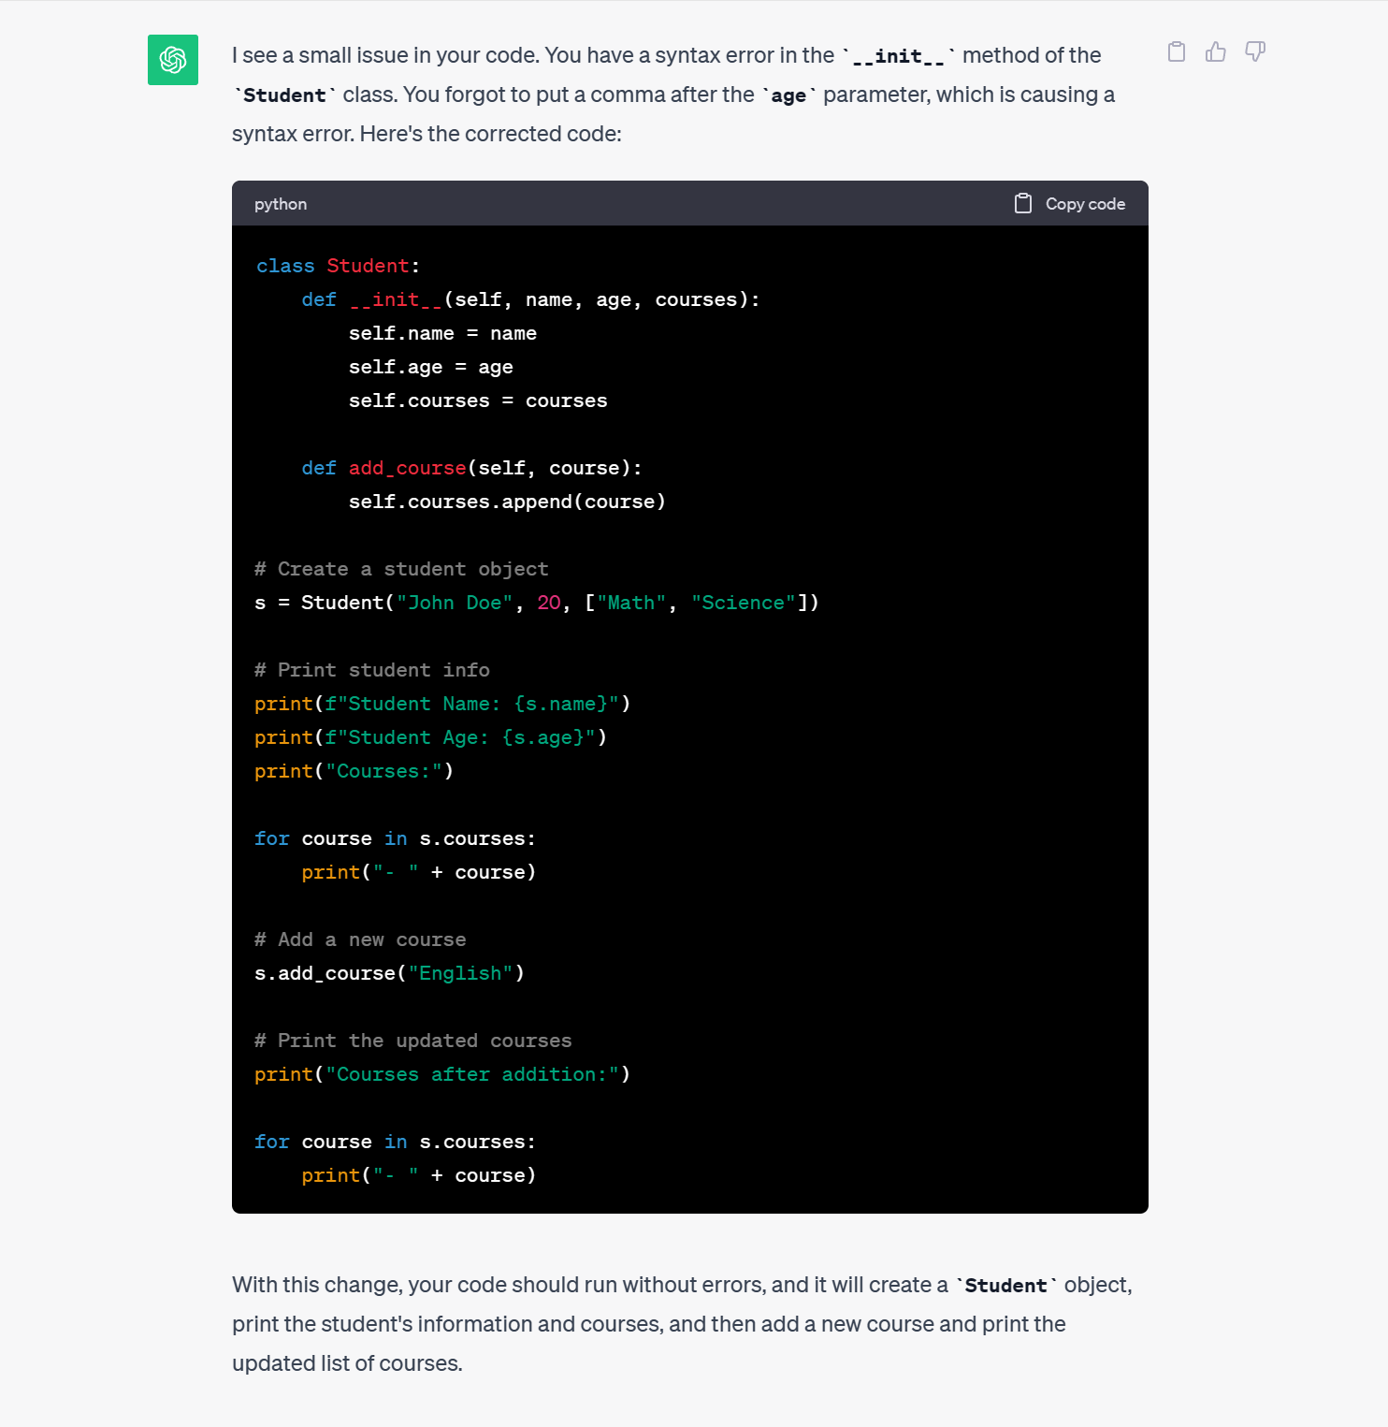Click the 'self.courses.append(course)' line
1388x1427 pixels.
coord(507,502)
